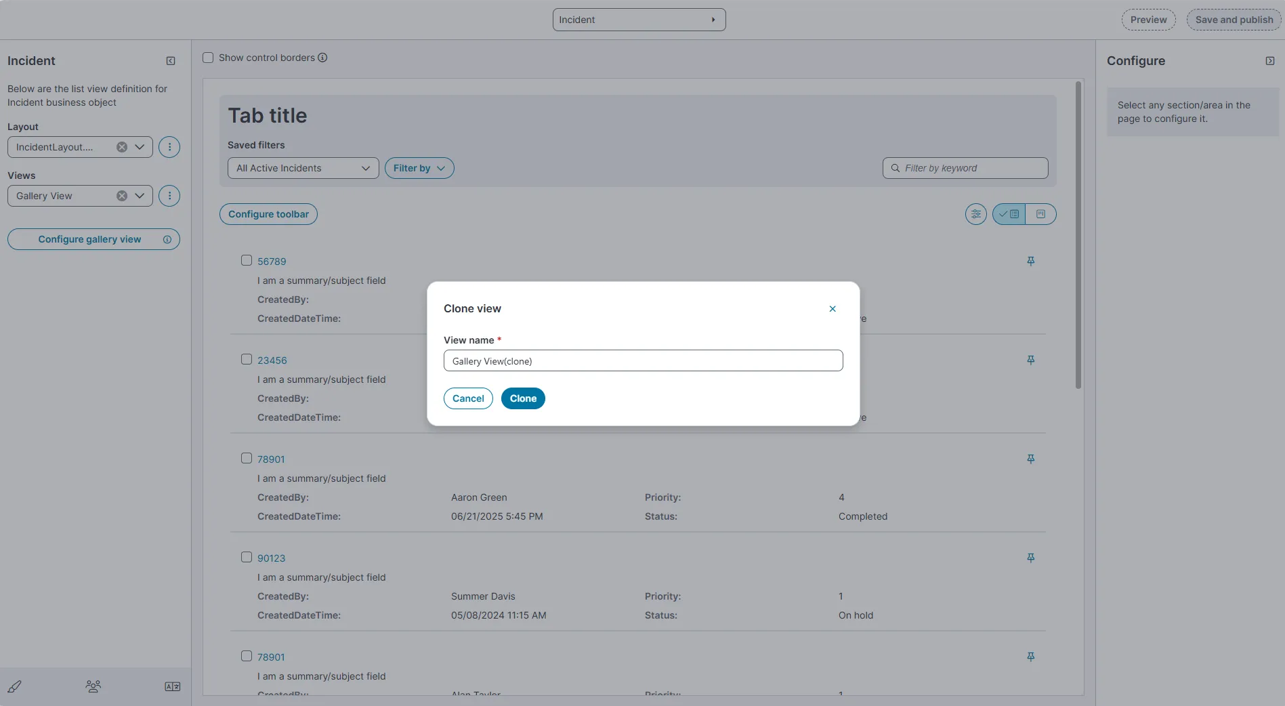Open record link 78901 by Aaron Green
This screenshot has width=1285, height=706.
tap(271, 459)
